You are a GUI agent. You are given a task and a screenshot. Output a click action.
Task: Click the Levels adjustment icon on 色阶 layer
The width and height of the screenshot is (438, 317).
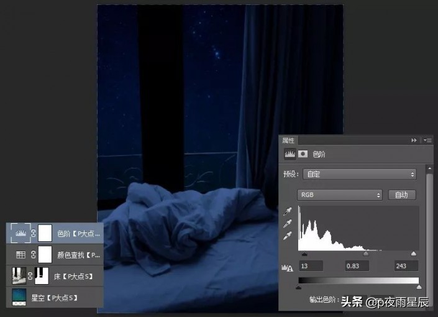21,233
